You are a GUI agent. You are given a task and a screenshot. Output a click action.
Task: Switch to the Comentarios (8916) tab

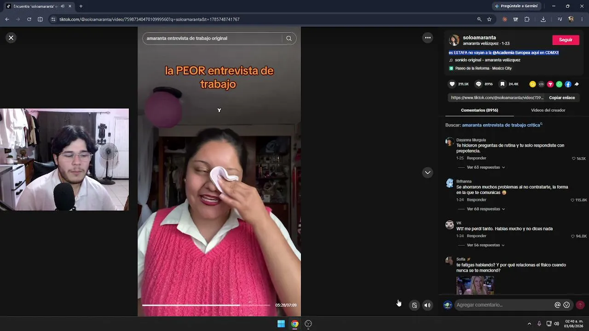click(x=479, y=110)
